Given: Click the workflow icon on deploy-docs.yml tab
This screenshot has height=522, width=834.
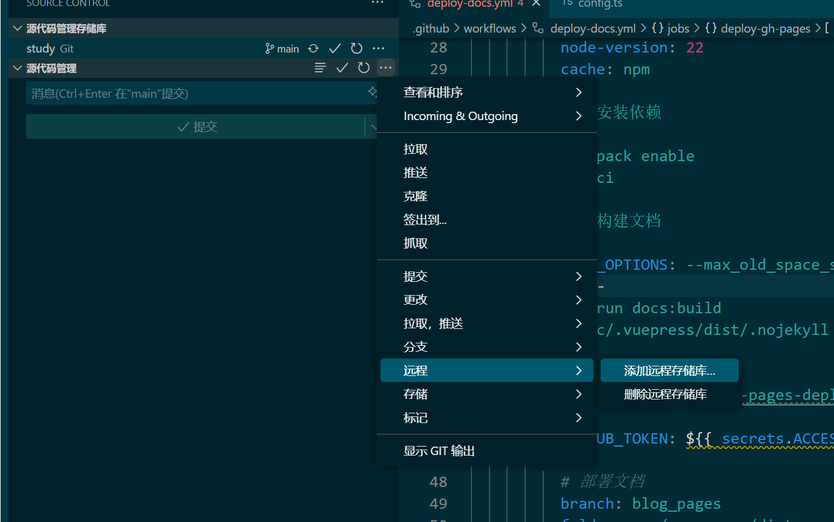Looking at the screenshot, I should coord(415,4).
